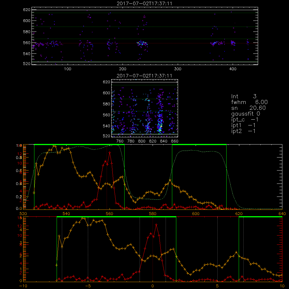
Task: Click the 0 label on bottom plot x-axis
Action: [x=153, y=286]
